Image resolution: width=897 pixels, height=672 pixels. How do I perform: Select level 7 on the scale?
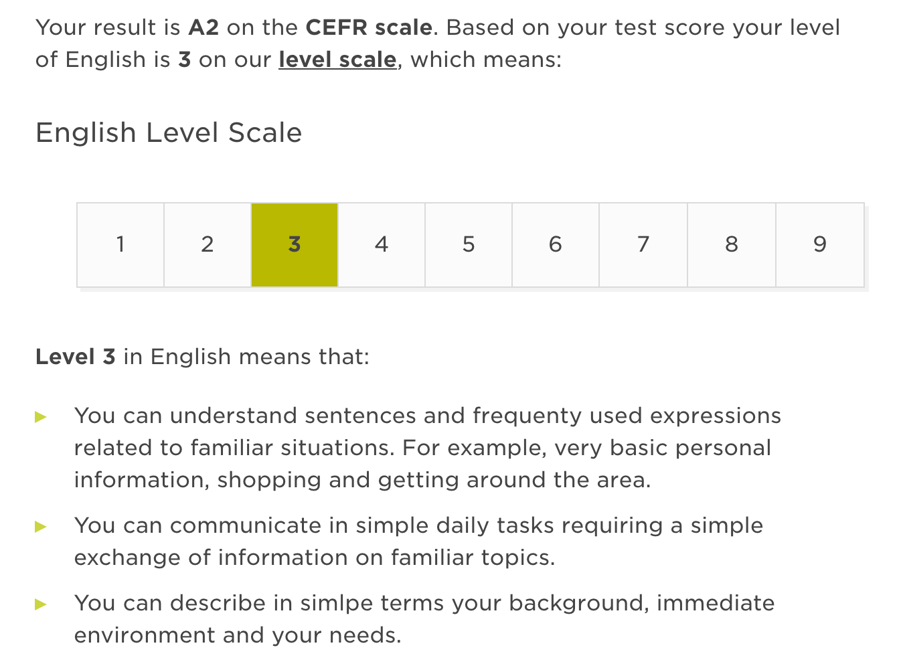coord(643,245)
